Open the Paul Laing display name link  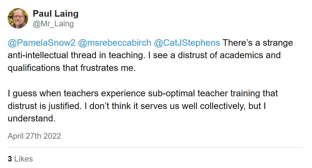56,14
